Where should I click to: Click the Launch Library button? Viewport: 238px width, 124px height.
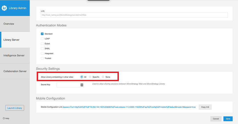15,108
